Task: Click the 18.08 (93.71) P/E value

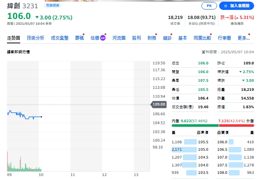Action: (201, 17)
